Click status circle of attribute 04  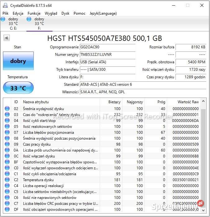[7, 121]
